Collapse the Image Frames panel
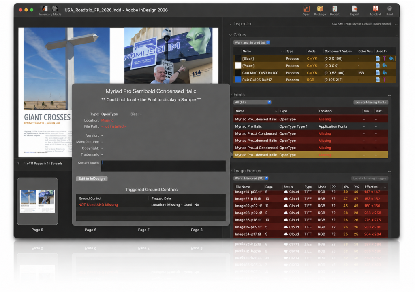Viewport: 415px width, 293px height. [x=231, y=171]
